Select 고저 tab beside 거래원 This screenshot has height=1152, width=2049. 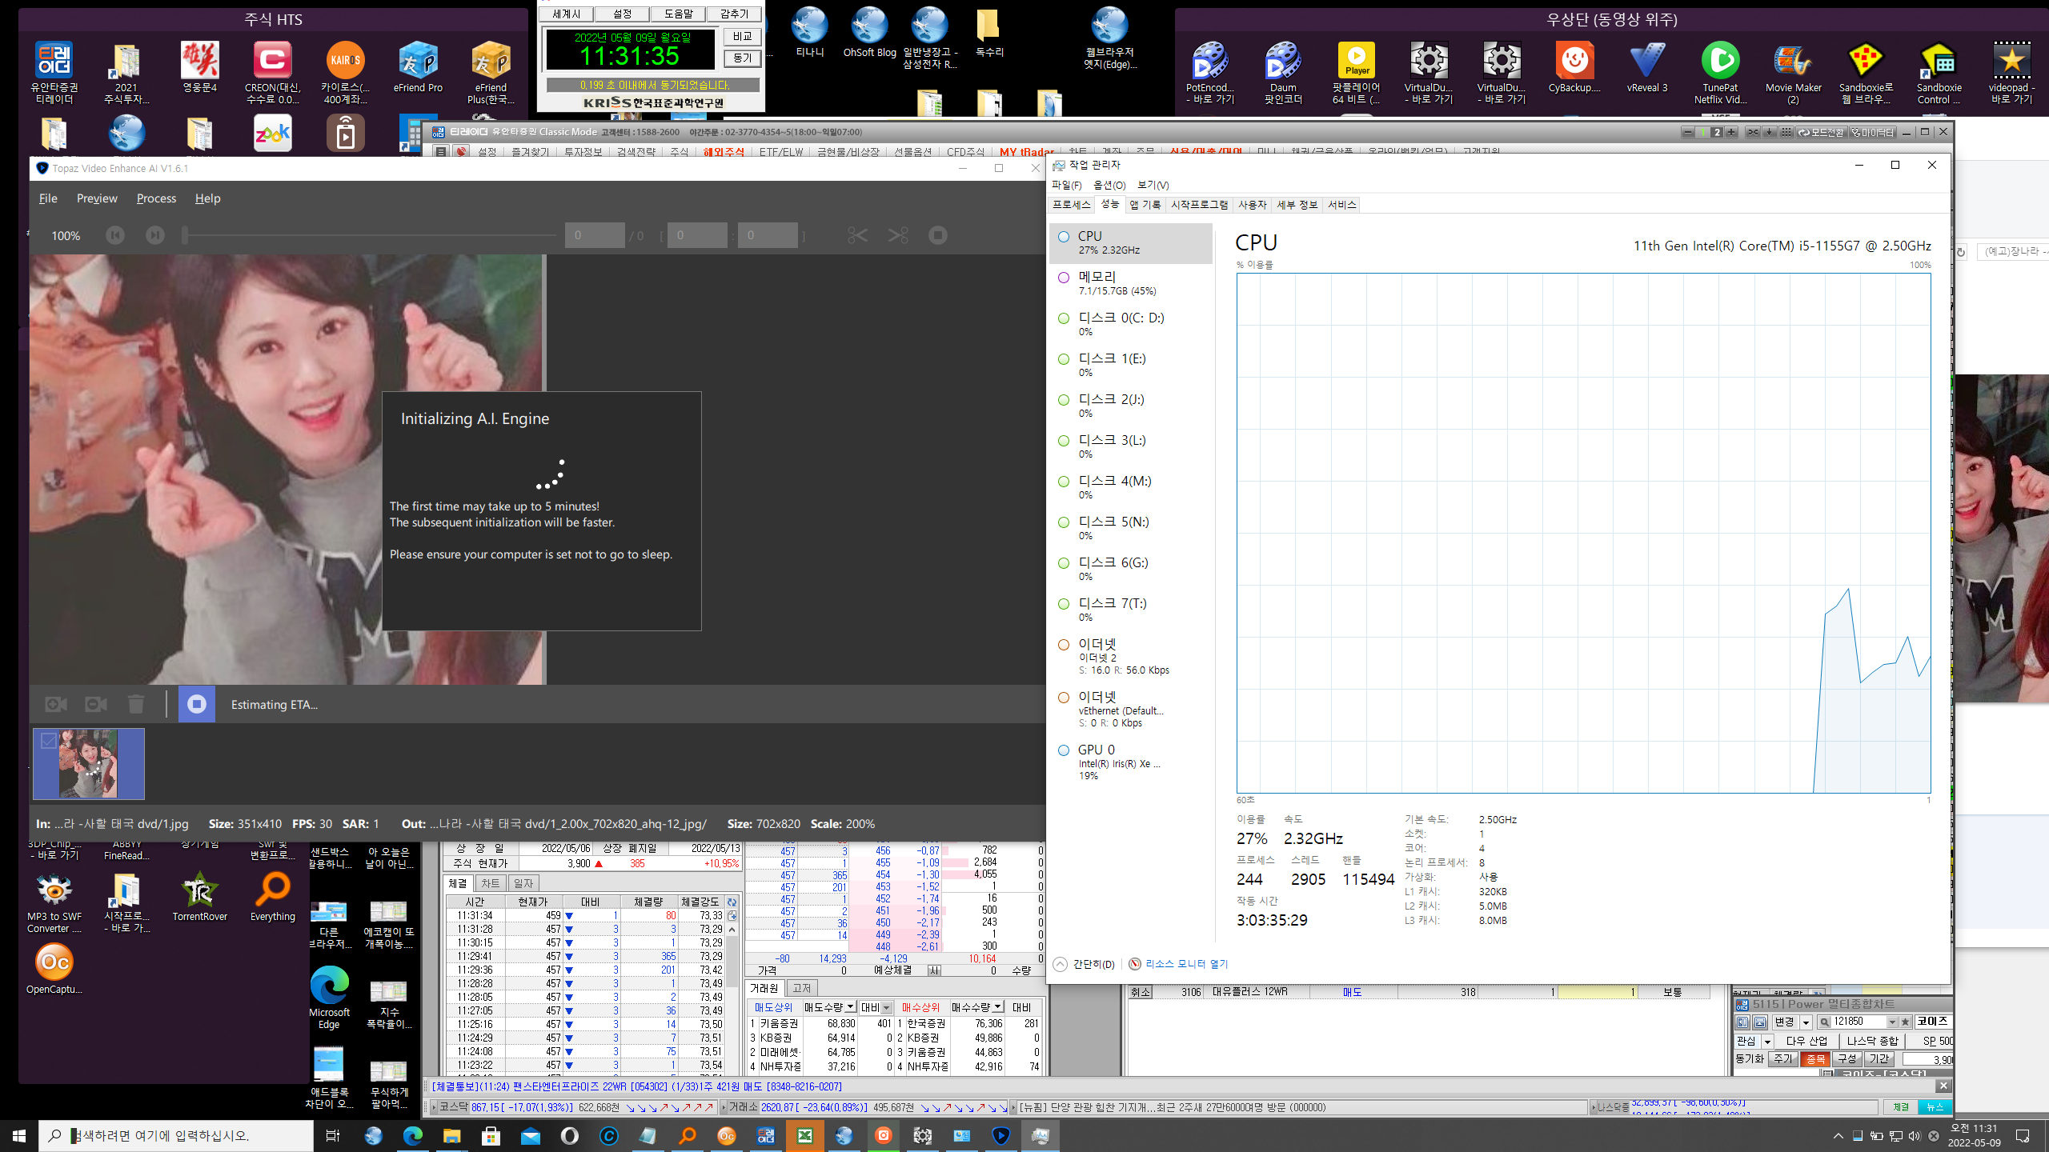(x=802, y=988)
